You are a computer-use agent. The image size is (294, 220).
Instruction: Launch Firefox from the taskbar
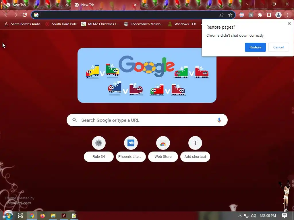[x=42, y=216]
